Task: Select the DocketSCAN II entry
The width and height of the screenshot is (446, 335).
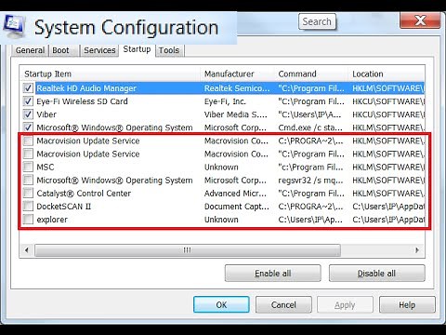Action: click(x=63, y=207)
